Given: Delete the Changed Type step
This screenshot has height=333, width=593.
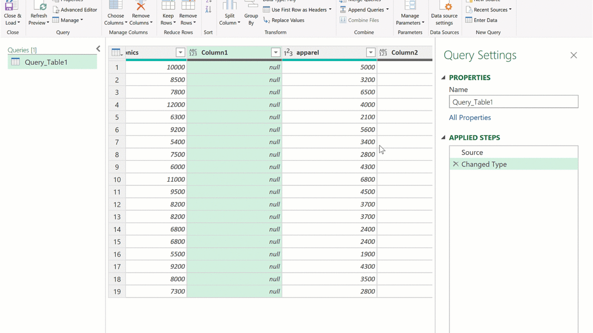Looking at the screenshot, I should click(455, 164).
